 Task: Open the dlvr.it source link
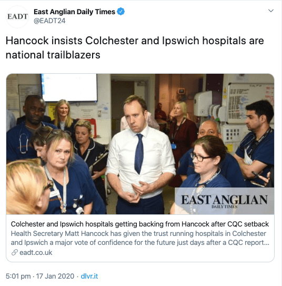pos(89,276)
